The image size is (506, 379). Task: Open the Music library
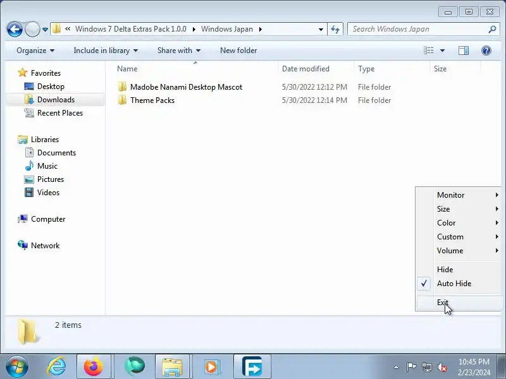point(47,166)
